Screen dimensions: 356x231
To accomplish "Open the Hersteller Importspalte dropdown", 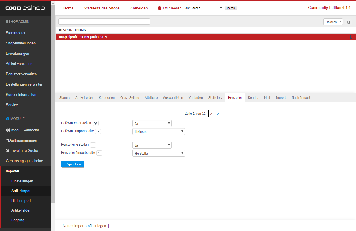I will pyautogui.click(x=159, y=153).
